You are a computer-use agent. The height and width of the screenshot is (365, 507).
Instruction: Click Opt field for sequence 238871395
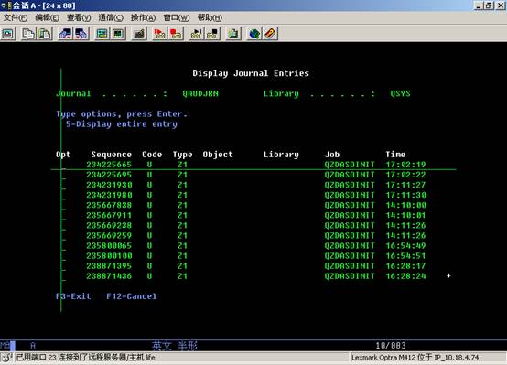[63, 266]
